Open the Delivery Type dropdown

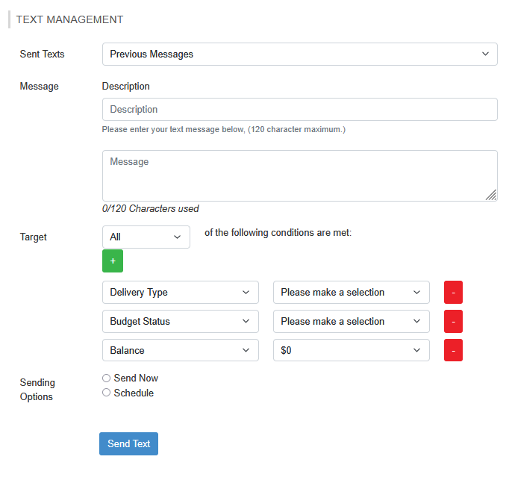[x=181, y=292]
